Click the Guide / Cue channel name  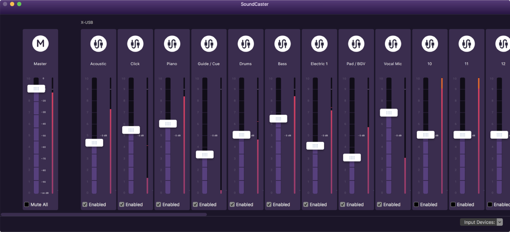pyautogui.click(x=209, y=64)
